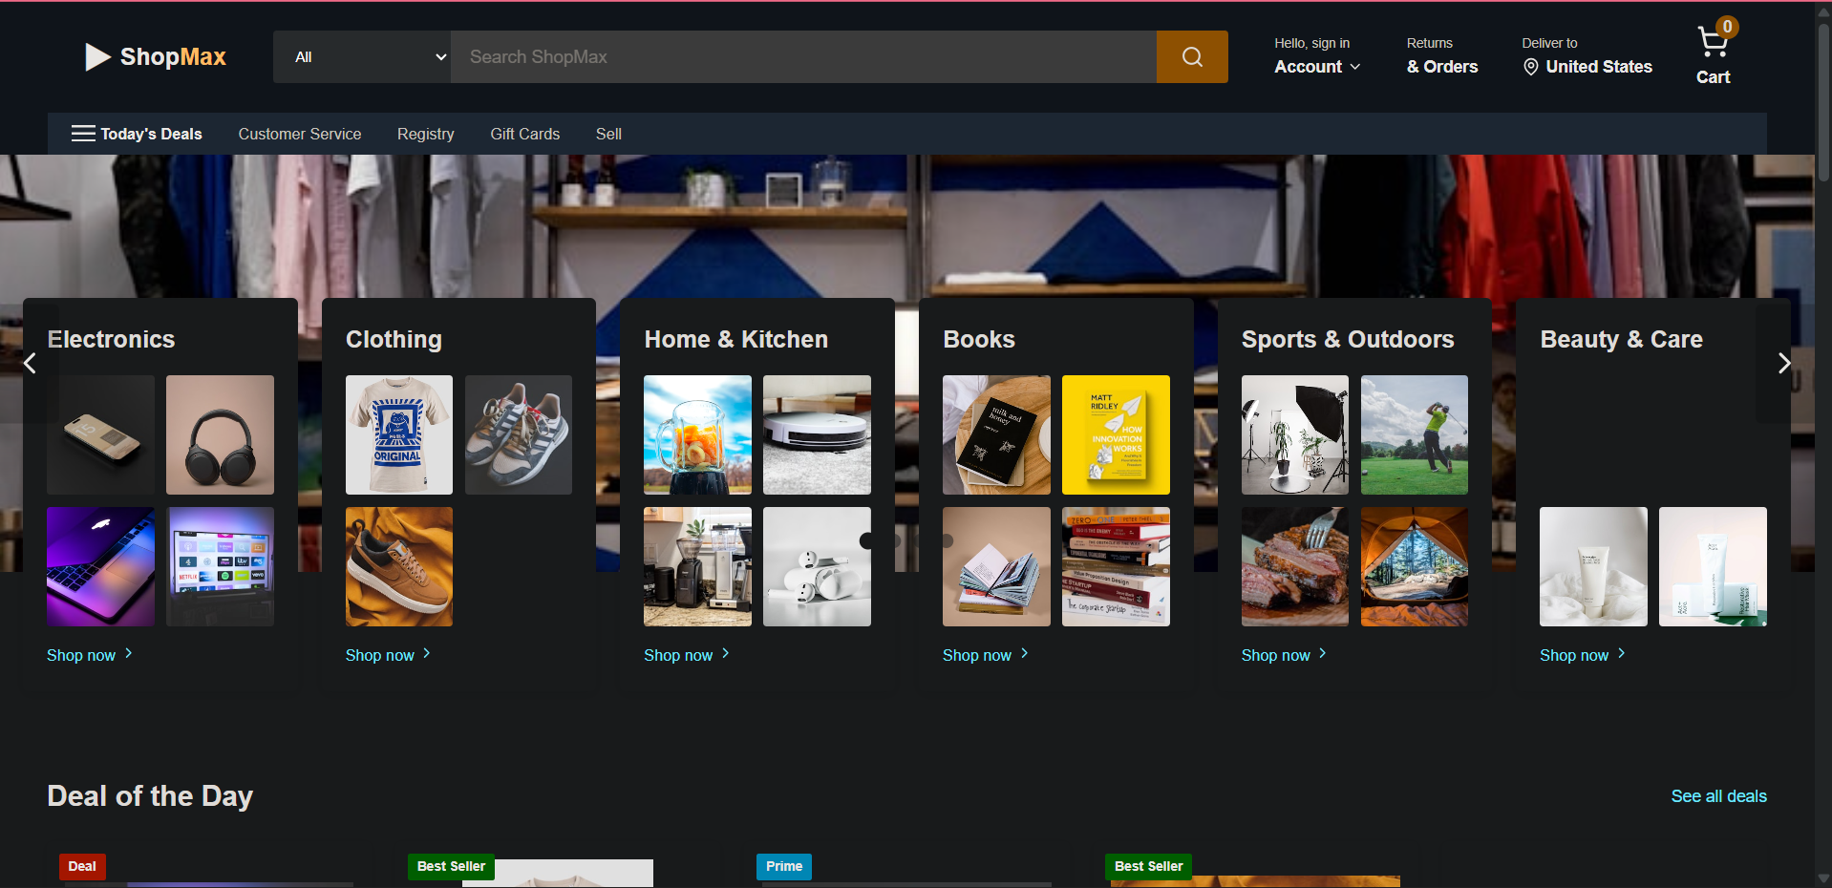
Task: Click the left carousel navigation arrow
Action: pos(29,363)
